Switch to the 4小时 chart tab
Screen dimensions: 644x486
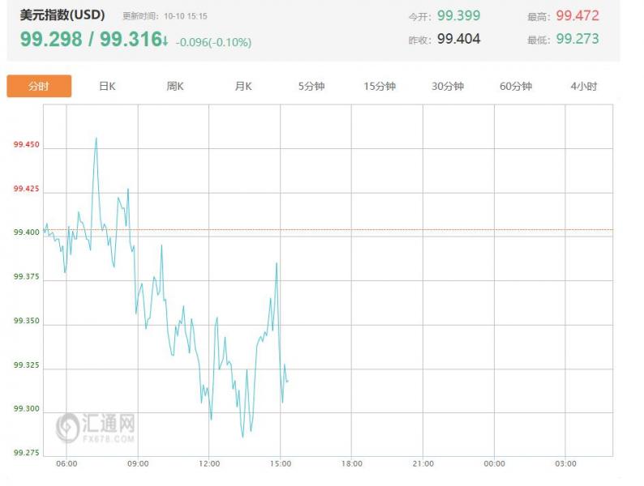click(x=583, y=87)
